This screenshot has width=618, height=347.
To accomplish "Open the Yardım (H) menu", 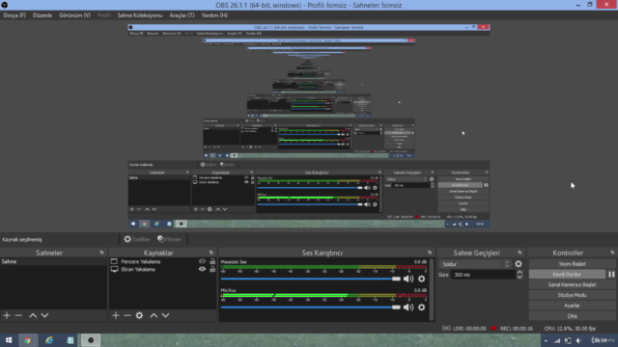I will pos(214,15).
